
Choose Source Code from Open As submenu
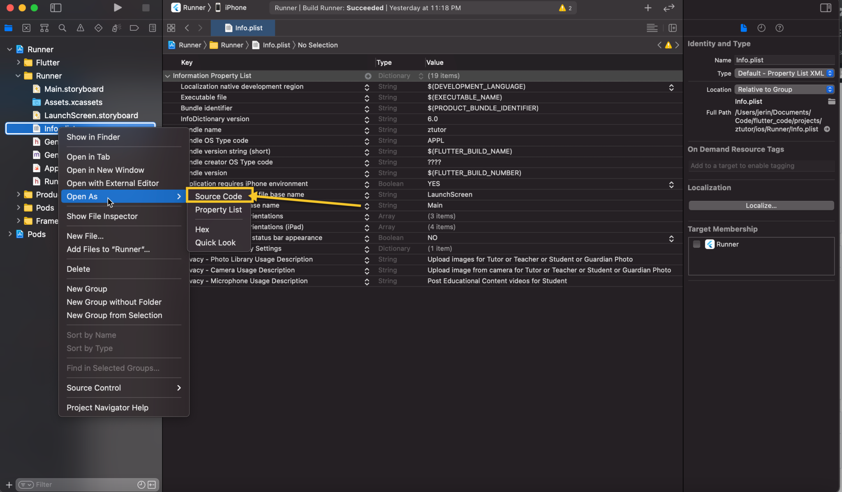pyautogui.click(x=219, y=196)
